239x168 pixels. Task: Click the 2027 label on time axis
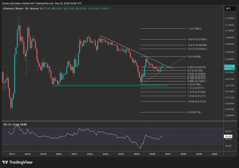tap(168, 154)
